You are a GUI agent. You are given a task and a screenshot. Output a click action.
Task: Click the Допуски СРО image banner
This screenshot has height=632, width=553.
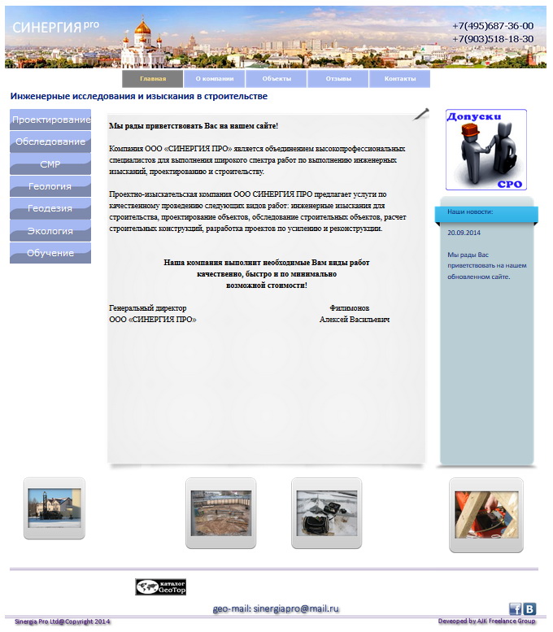[486, 150]
